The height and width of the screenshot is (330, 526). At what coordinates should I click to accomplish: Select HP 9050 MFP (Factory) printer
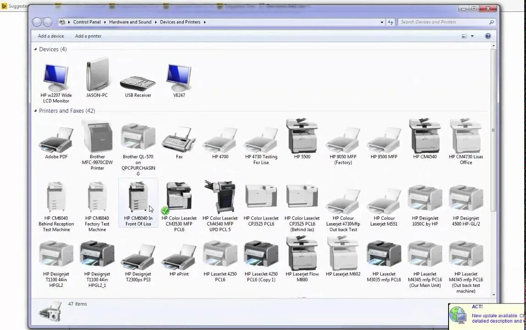[343, 145]
